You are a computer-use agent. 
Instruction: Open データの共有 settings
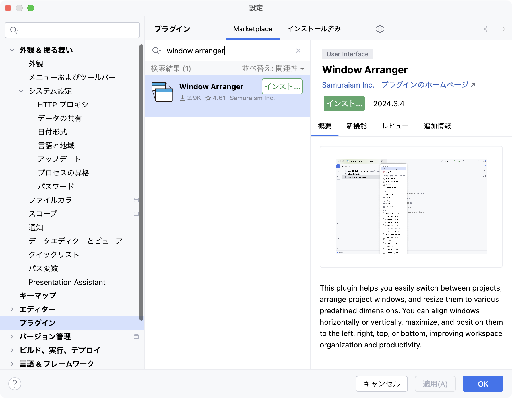(60, 118)
